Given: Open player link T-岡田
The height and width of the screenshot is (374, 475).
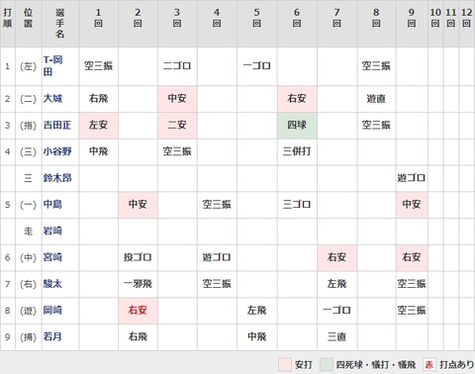Looking at the screenshot, I should (52, 66).
